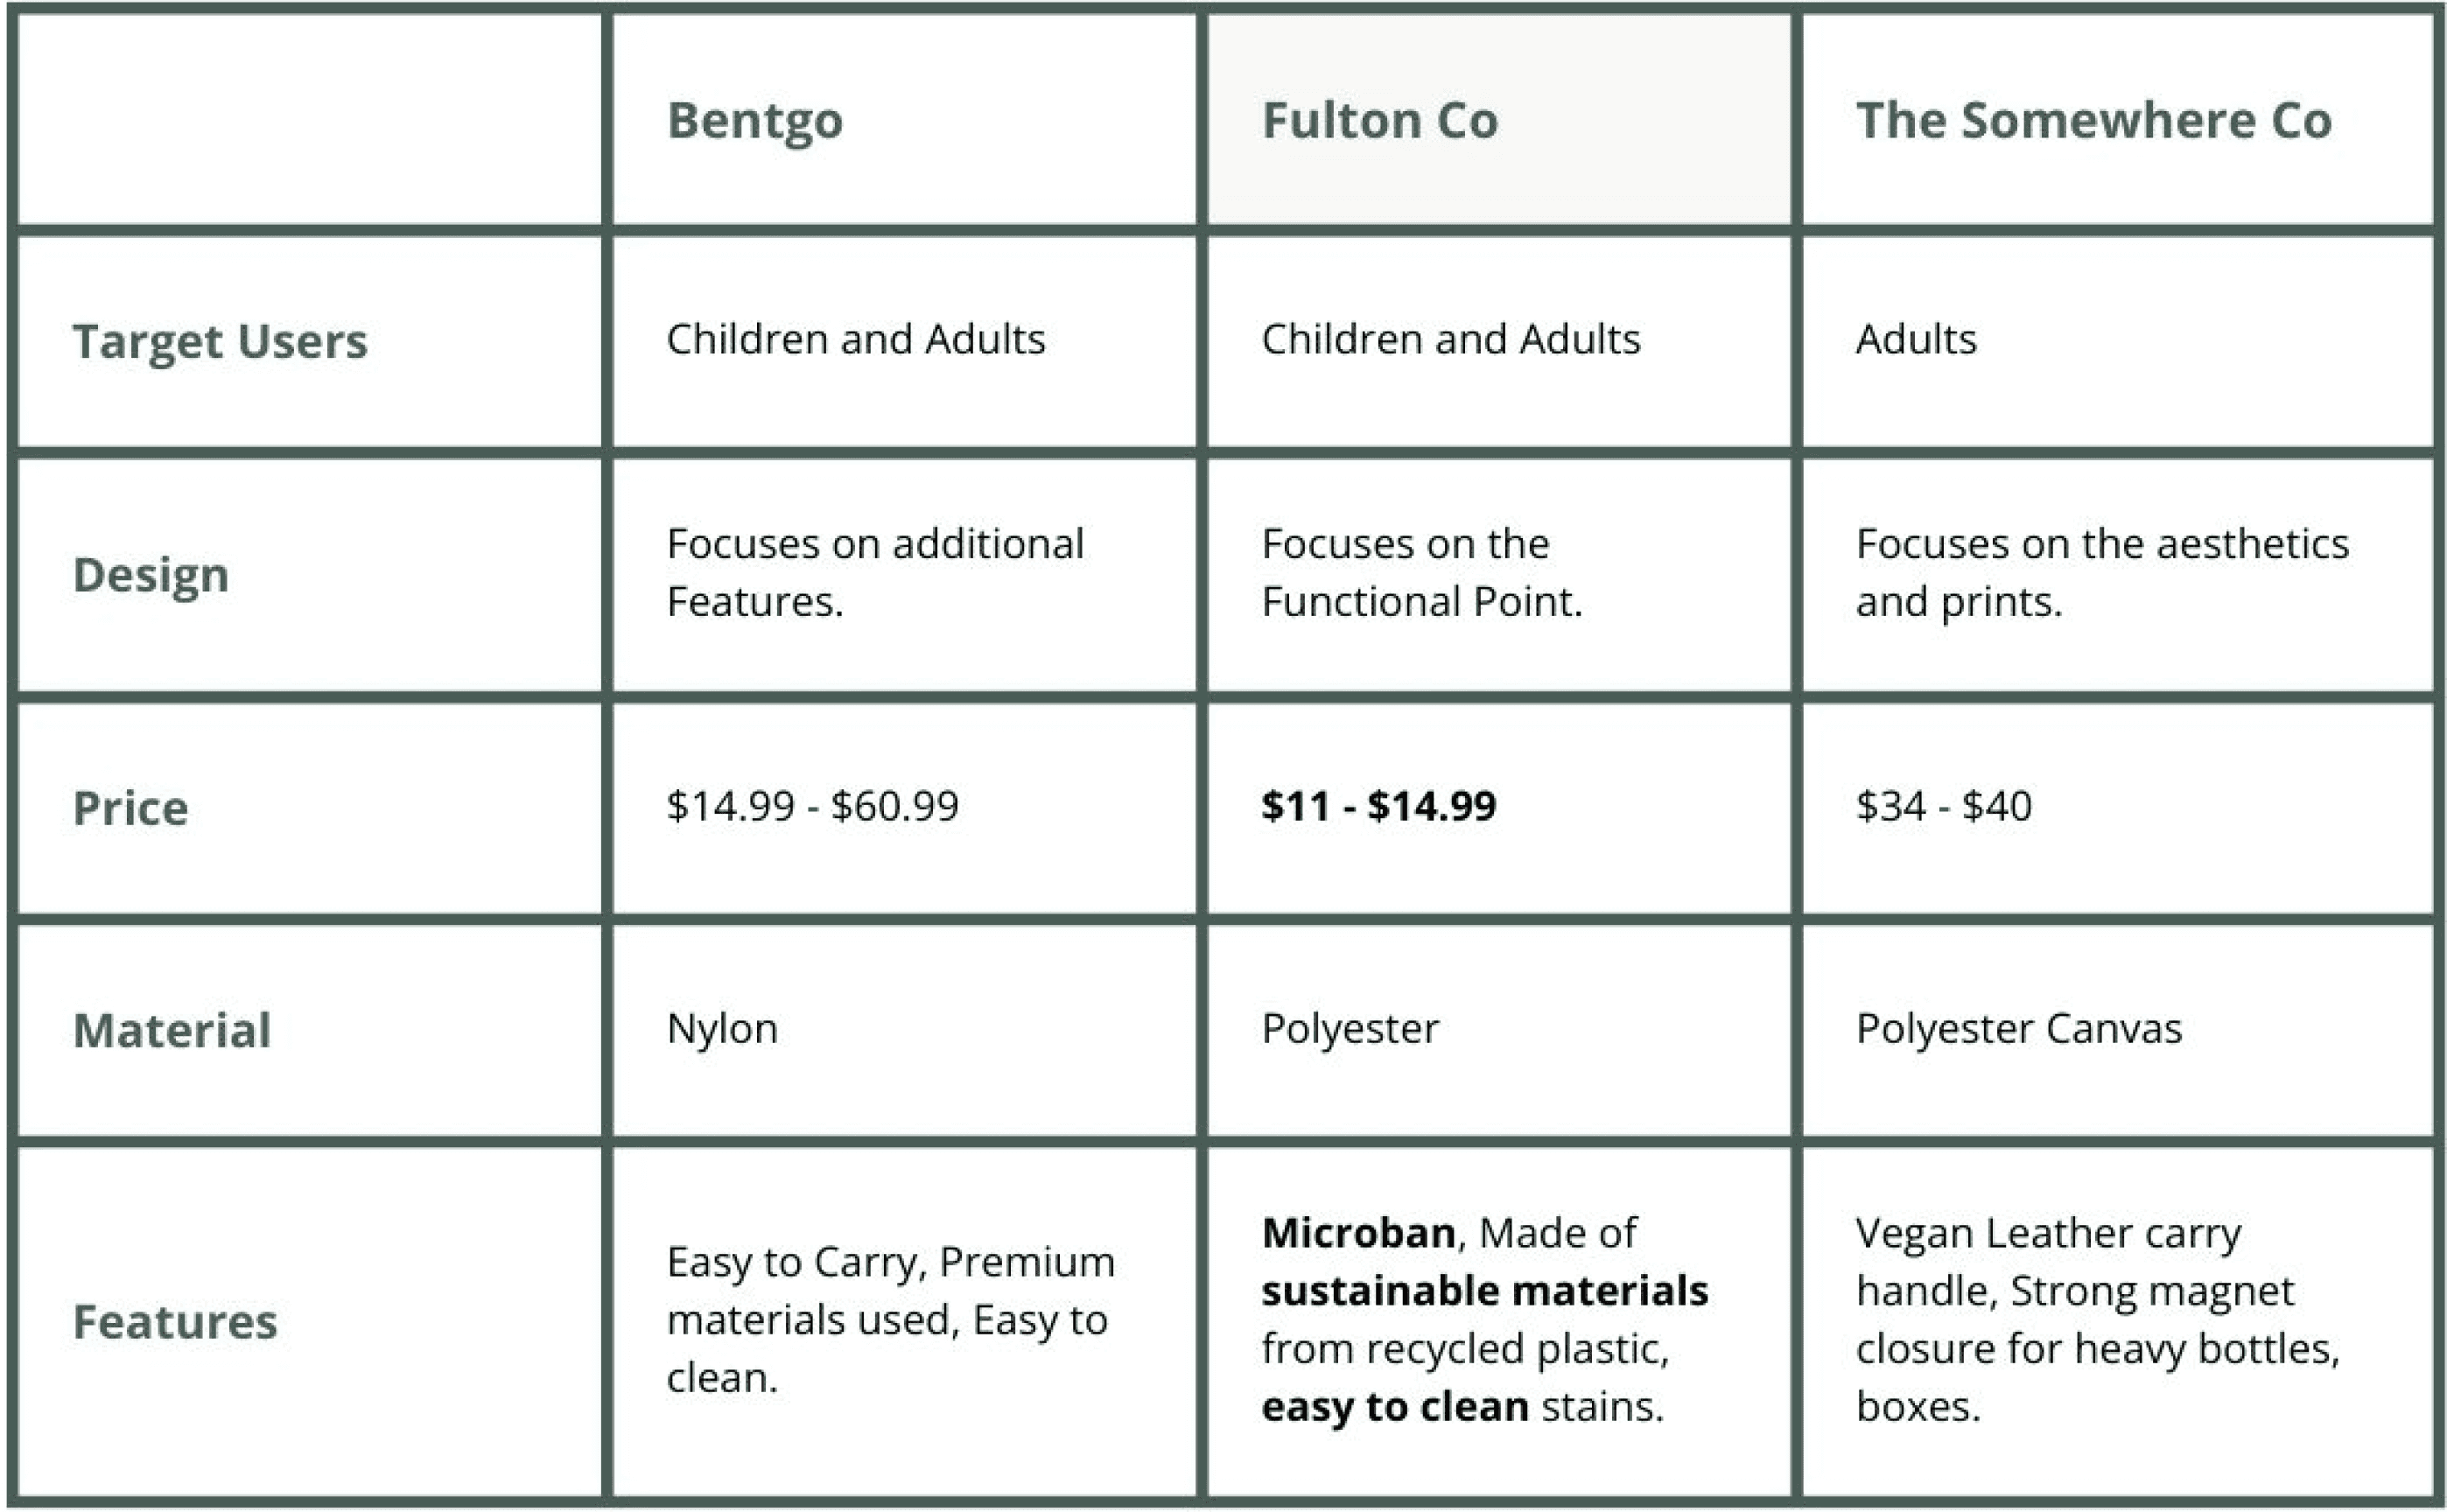Select the standalone 'Adults' target users cell
The height and width of the screenshot is (1512, 2447).
point(1916,339)
